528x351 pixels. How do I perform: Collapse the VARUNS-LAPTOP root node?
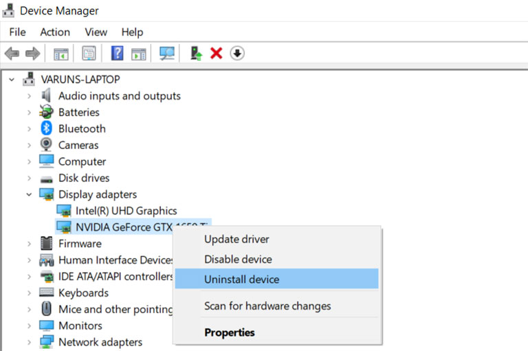click(12, 80)
